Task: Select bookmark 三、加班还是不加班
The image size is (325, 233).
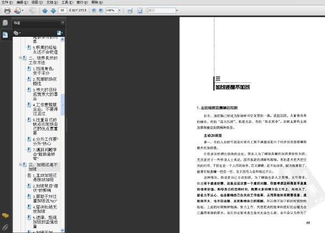Action: click(43, 167)
